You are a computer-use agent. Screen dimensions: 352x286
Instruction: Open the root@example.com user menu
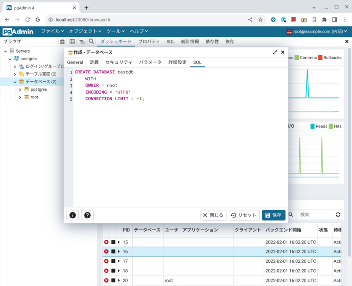tap(317, 31)
